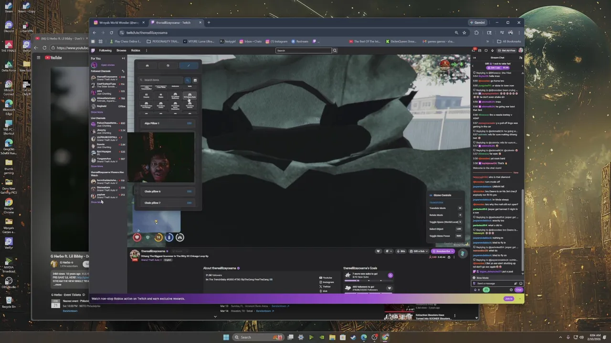Open the Steam desktop shortcut

[x=9, y=7]
